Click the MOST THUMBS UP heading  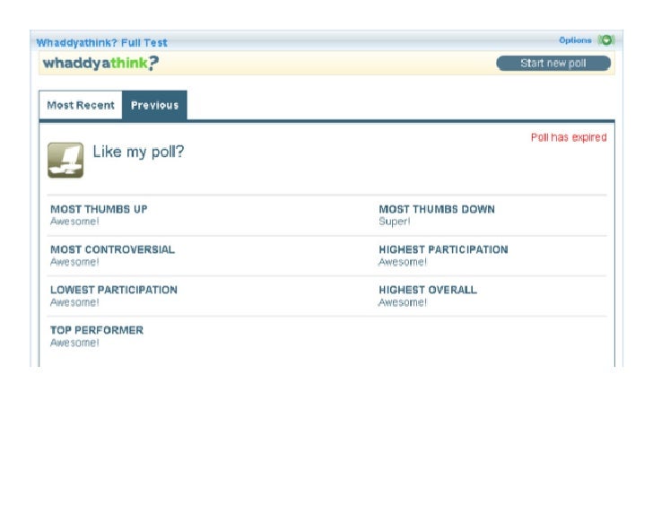tap(99, 209)
